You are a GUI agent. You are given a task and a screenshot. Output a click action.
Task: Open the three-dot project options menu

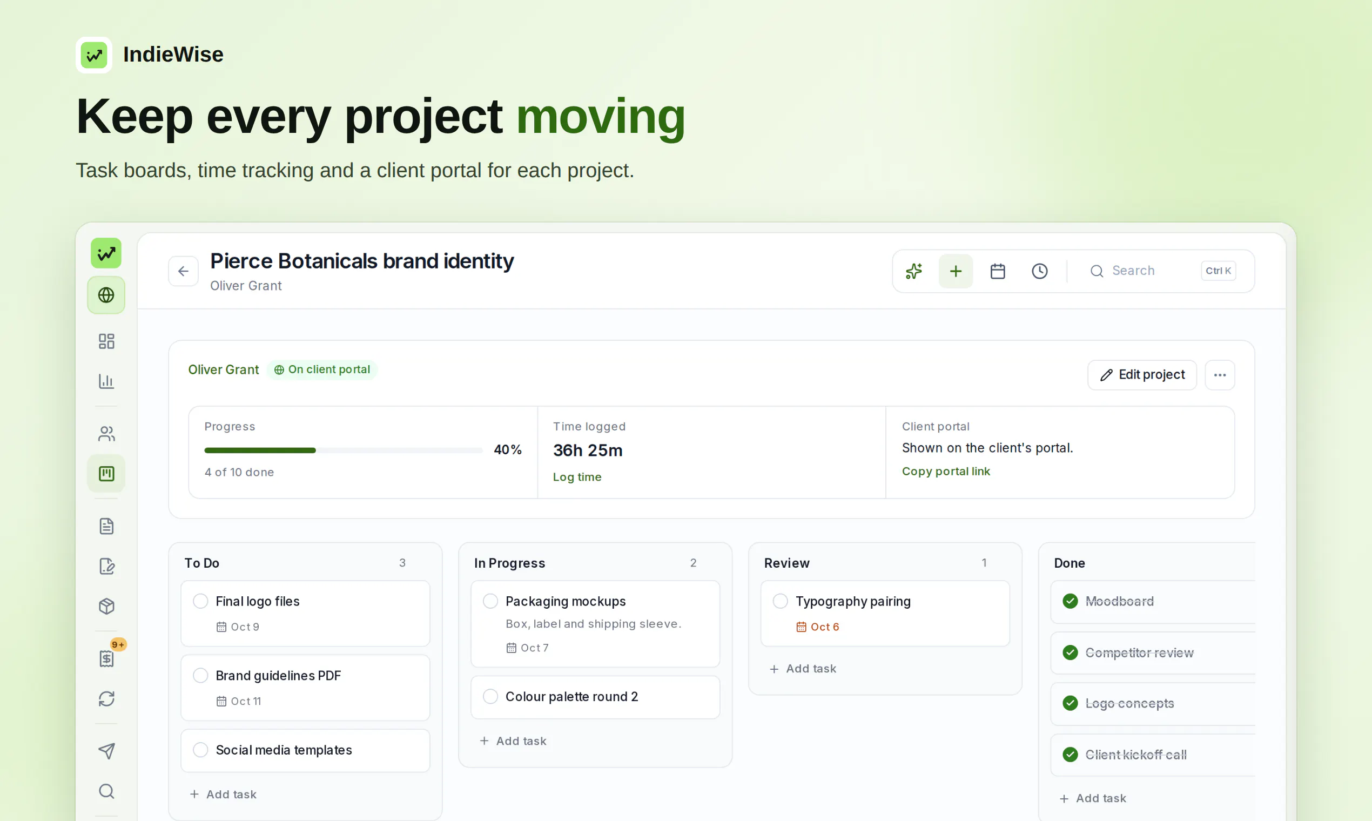pyautogui.click(x=1220, y=375)
